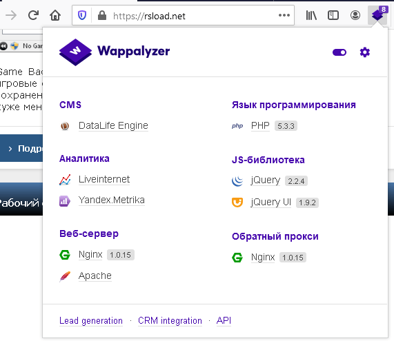Viewport: 394px width, 343px height.
Task: Open the page actions three-dot menu
Action: pos(284,16)
